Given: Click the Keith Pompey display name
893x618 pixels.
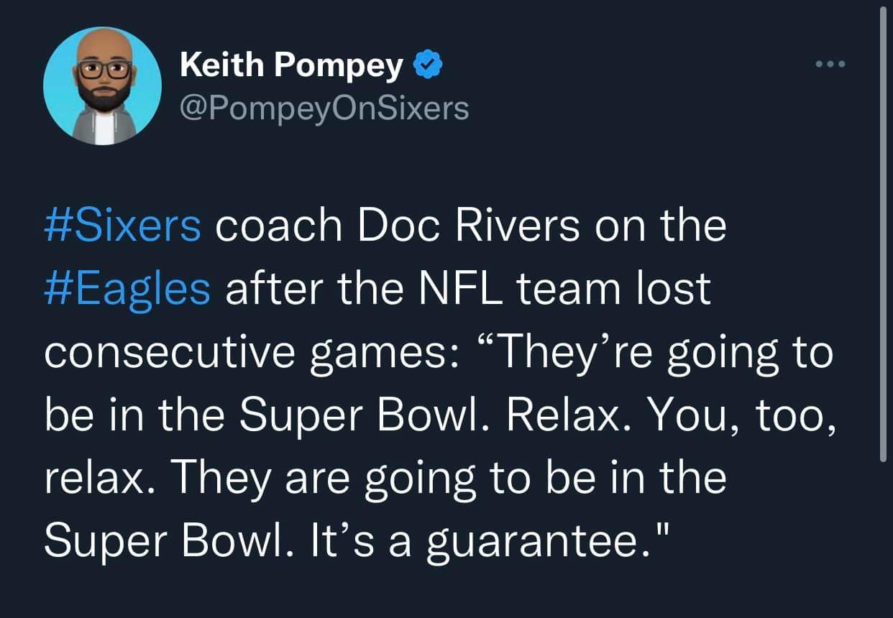Looking at the screenshot, I should pyautogui.click(x=291, y=66).
